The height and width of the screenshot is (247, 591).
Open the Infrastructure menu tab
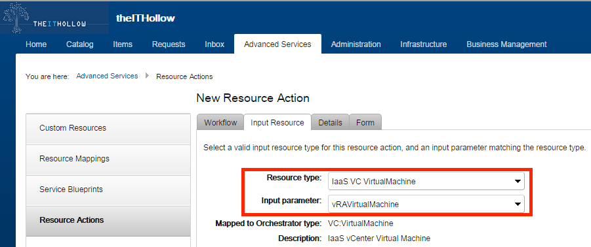(x=424, y=44)
